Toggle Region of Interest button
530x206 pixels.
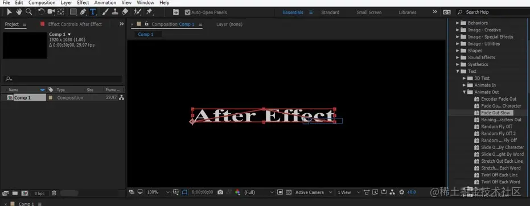[280, 192]
